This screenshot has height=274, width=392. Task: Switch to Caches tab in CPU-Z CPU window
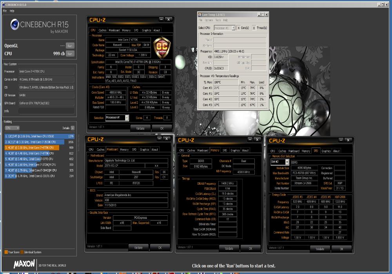pos(102,30)
